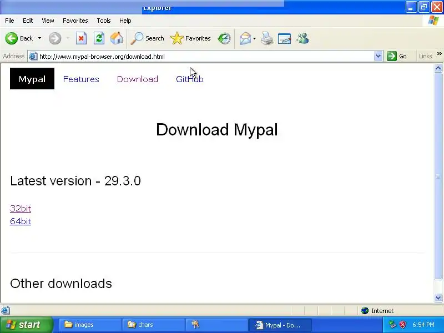The image size is (444, 333).
Task: Refresh the page with green arrows icon
Action: [x=99, y=38]
